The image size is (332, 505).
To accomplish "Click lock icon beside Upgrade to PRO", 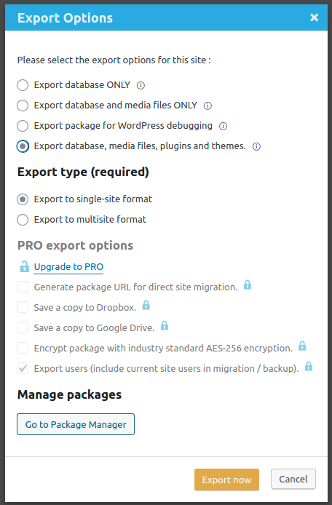I will 24,266.
